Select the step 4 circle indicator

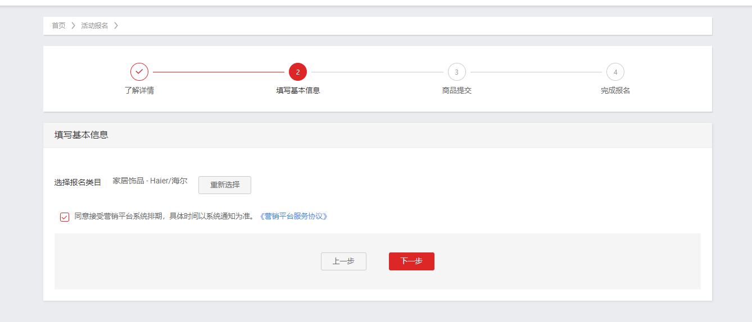point(615,72)
